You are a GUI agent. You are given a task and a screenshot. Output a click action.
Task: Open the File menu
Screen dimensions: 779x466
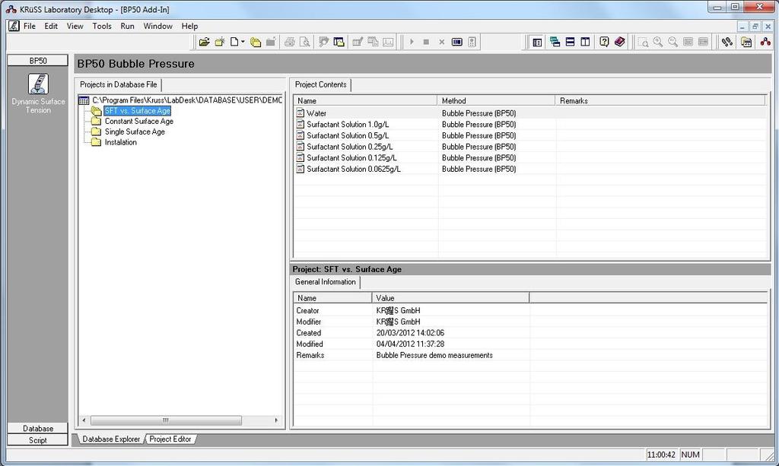[30, 26]
